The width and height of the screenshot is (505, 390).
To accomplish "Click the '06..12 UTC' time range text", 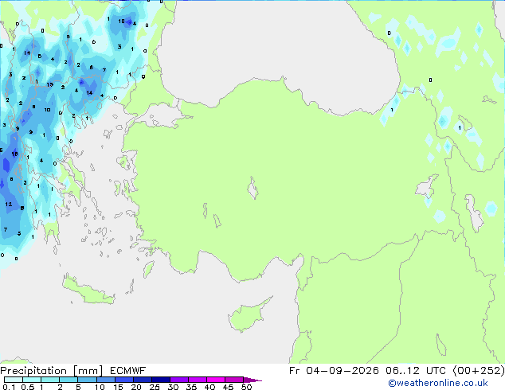I will 416,371.
